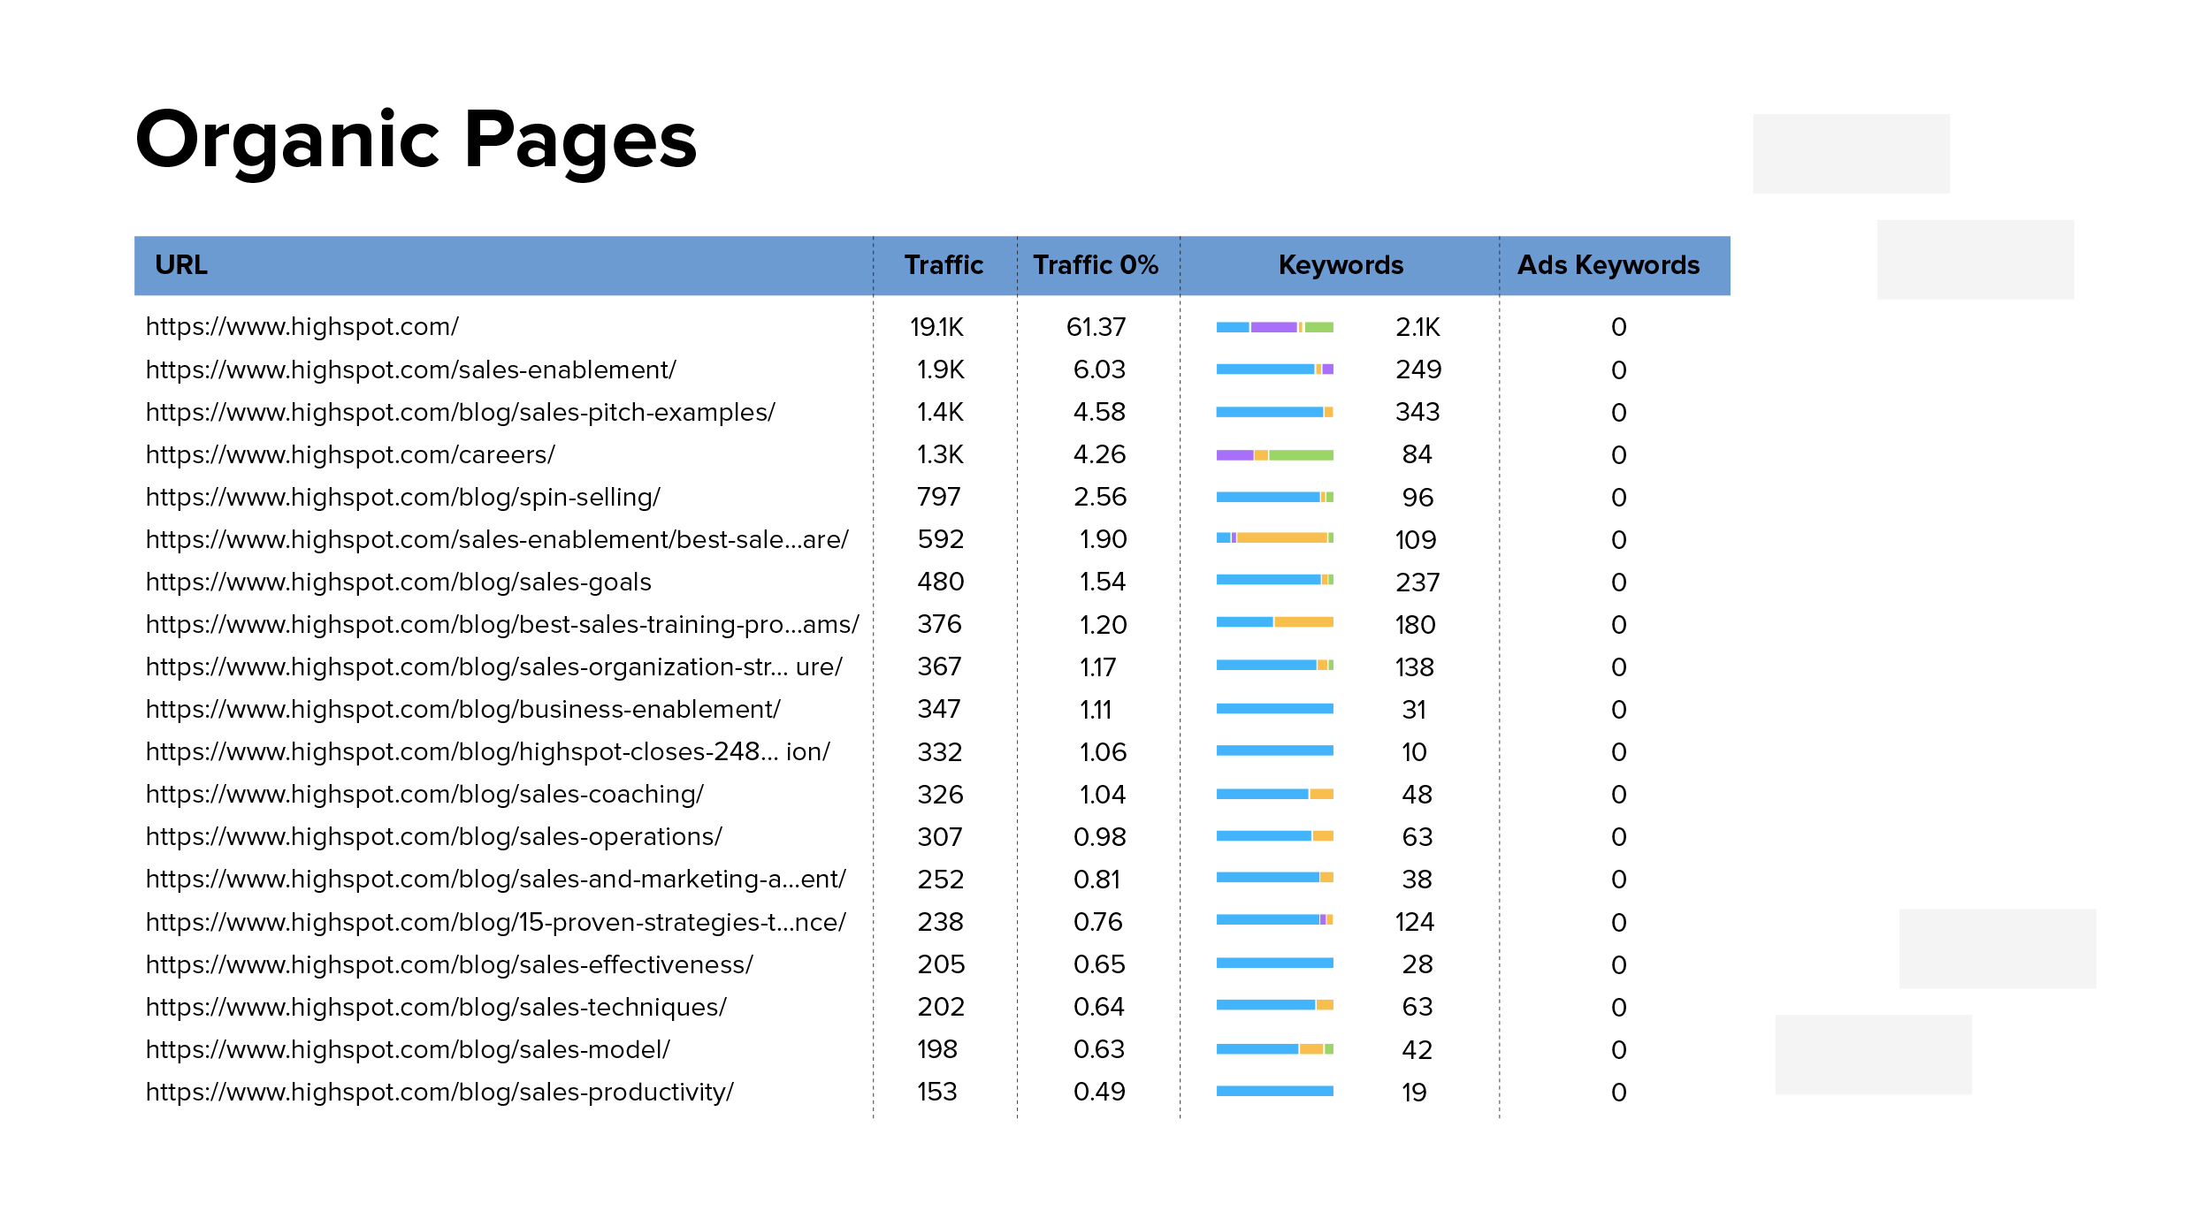Click the Traffic column header

point(944,265)
